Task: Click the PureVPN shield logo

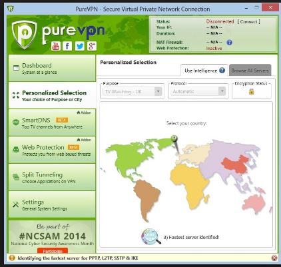Action: pos(24,34)
